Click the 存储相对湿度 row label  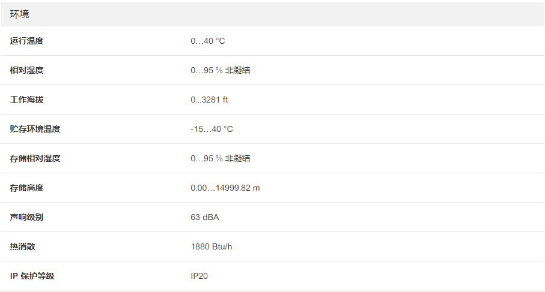(35, 158)
